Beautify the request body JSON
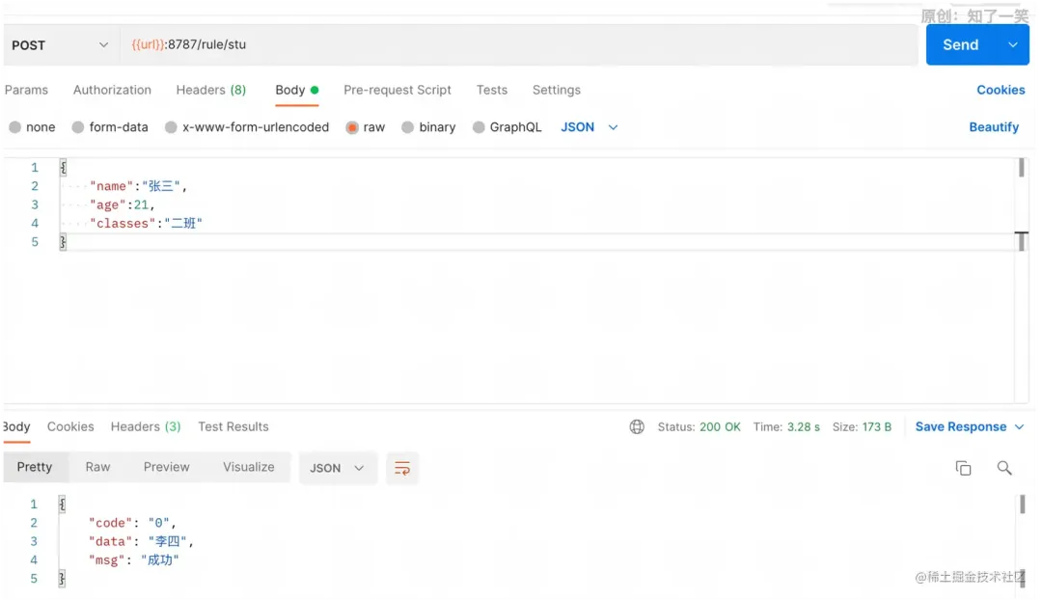The image size is (1042, 600). coord(994,127)
